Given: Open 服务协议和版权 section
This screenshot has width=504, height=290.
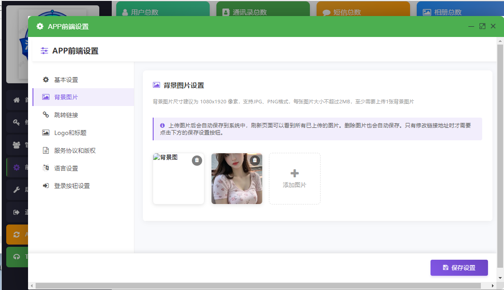Looking at the screenshot, I should tap(83, 151).
